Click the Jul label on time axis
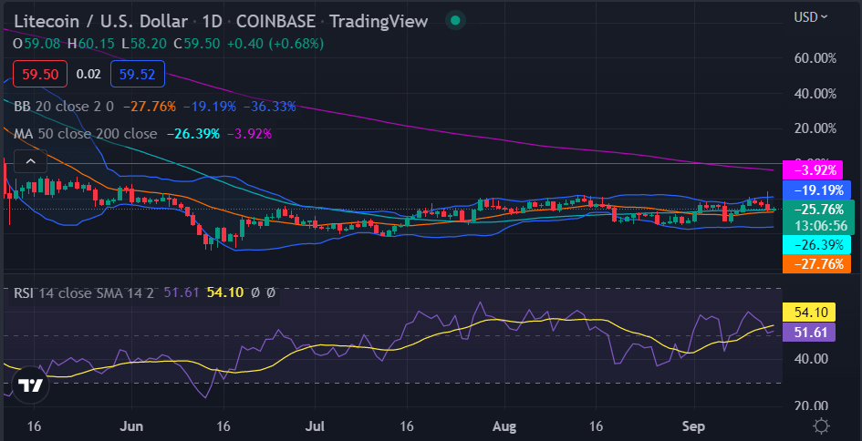Viewport: 862px width, 441px height. coord(315,426)
